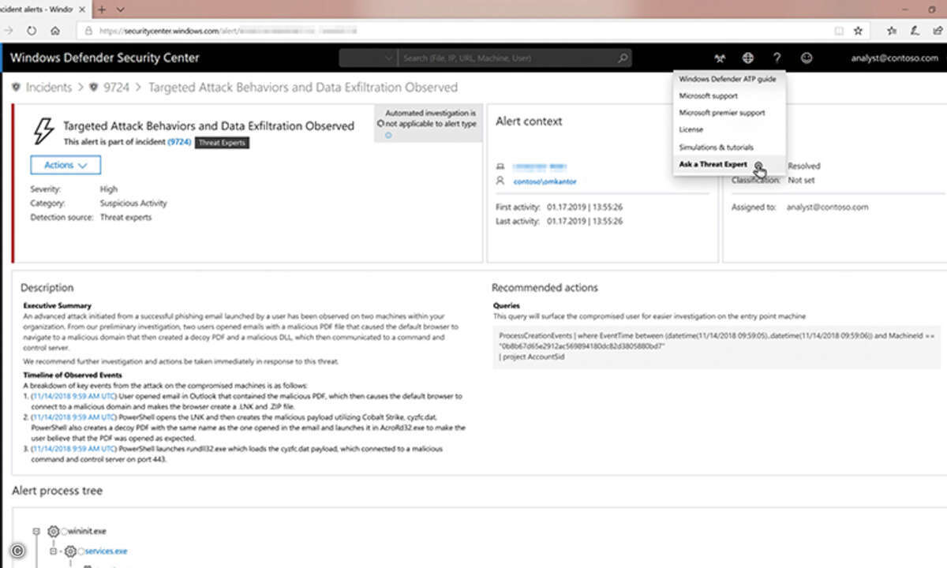The height and width of the screenshot is (568, 947).
Task: Collapse the wininit.exe tree node
Action: [x=36, y=532]
